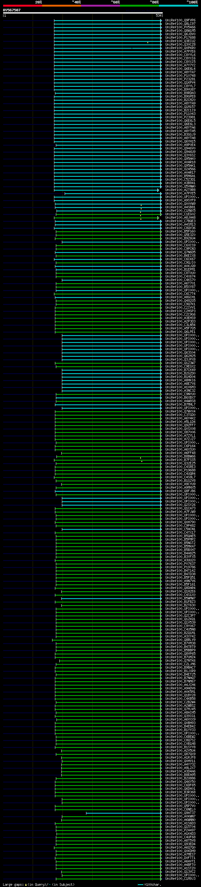
Task: Select the UniRef100_Q6D401 label
Action: 180,789
